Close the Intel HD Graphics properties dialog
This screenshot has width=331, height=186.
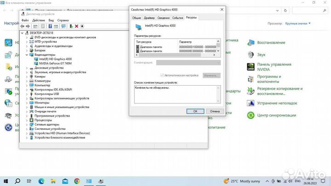(x=222, y=10)
